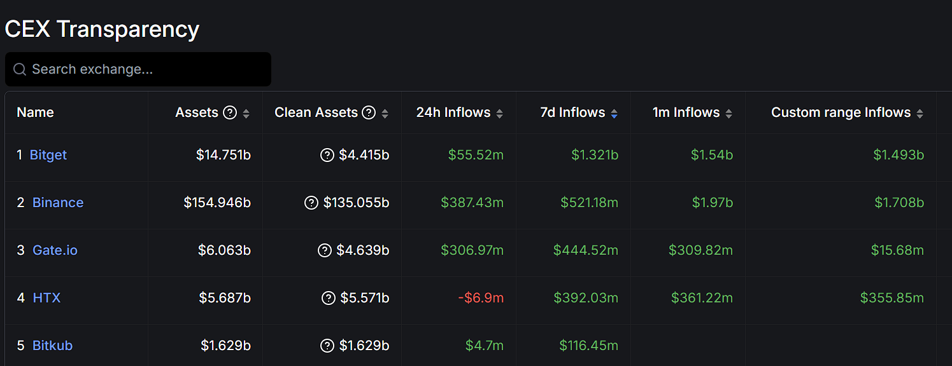Select Binance's 1m inflow $1.97b
This screenshot has height=366, width=952.
713,203
